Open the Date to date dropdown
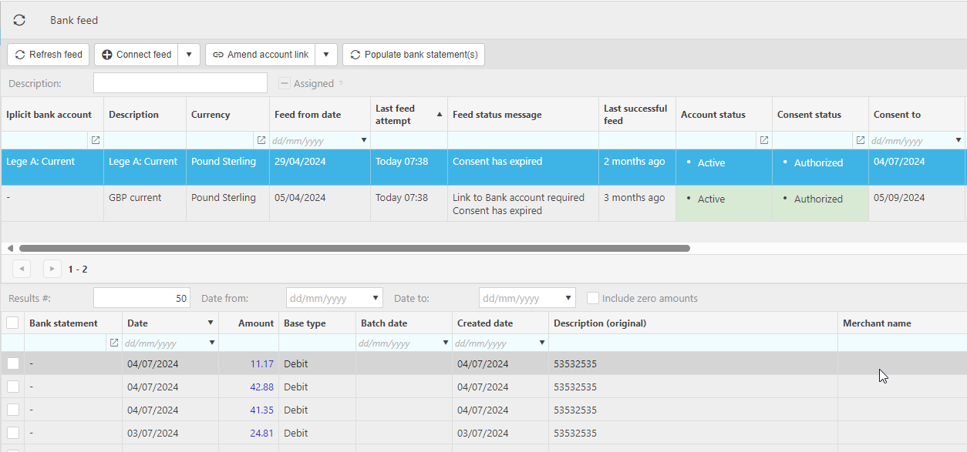The width and height of the screenshot is (967, 452). click(568, 298)
